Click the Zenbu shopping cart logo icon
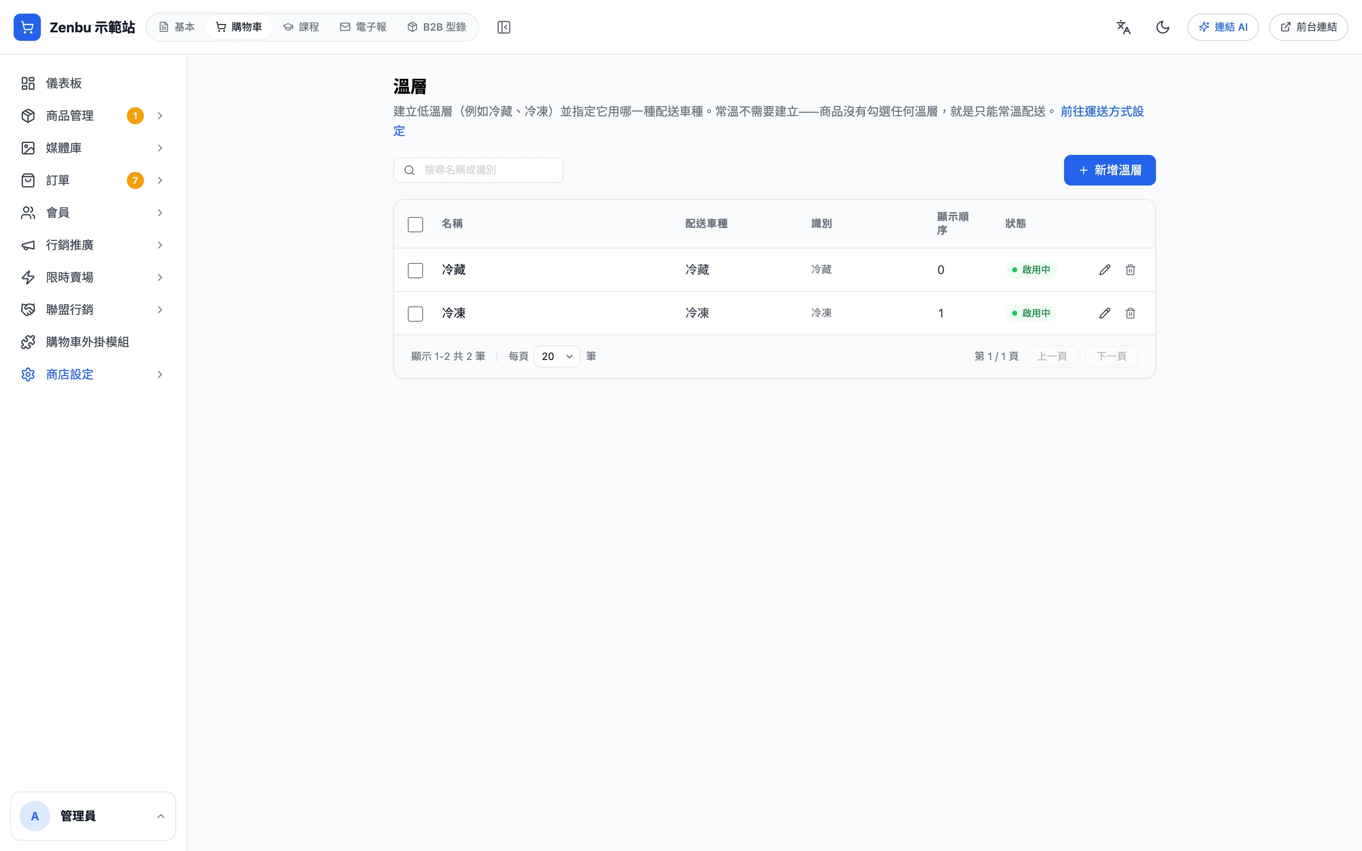Image resolution: width=1362 pixels, height=851 pixels. tap(27, 27)
